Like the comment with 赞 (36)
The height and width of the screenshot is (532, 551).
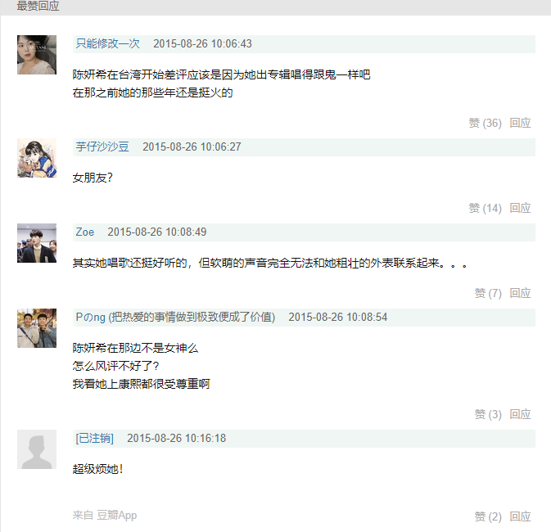pos(485,123)
